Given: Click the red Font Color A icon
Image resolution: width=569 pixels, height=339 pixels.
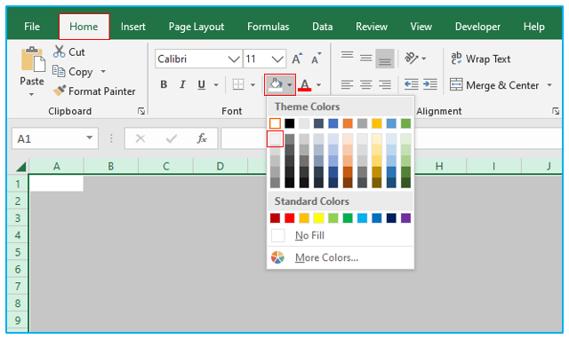Looking at the screenshot, I should click(x=305, y=85).
